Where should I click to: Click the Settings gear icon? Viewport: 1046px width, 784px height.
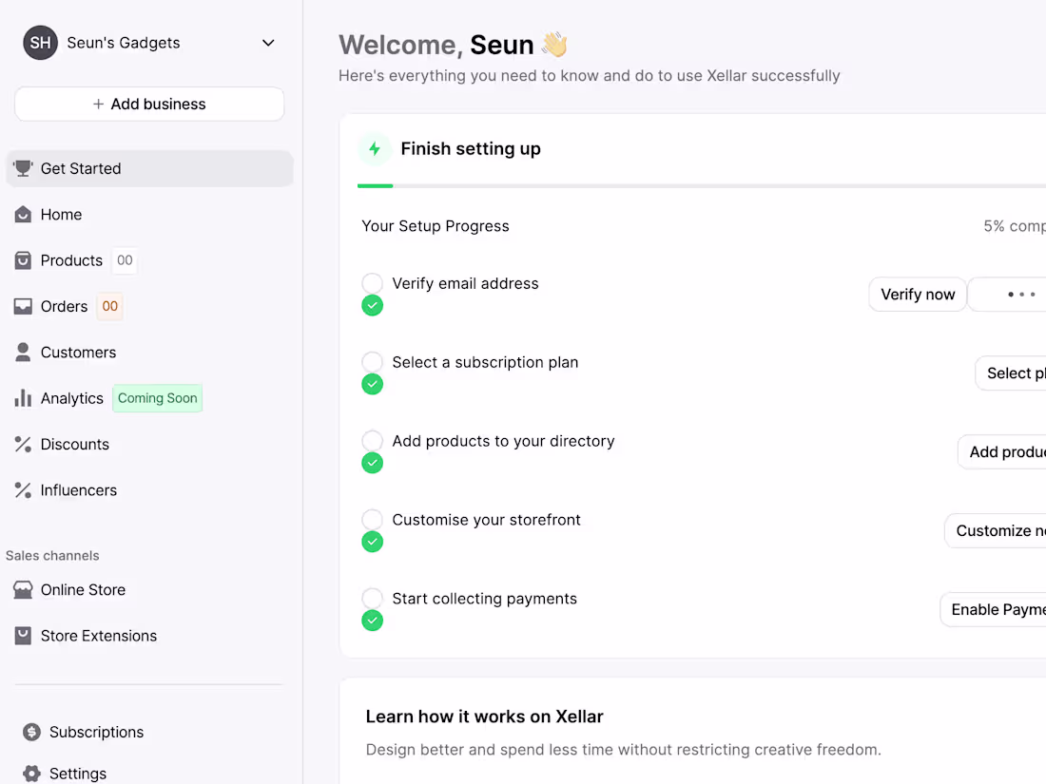pos(32,774)
